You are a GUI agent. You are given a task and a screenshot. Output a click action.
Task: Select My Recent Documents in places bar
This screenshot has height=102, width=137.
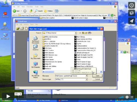coord(36,40)
